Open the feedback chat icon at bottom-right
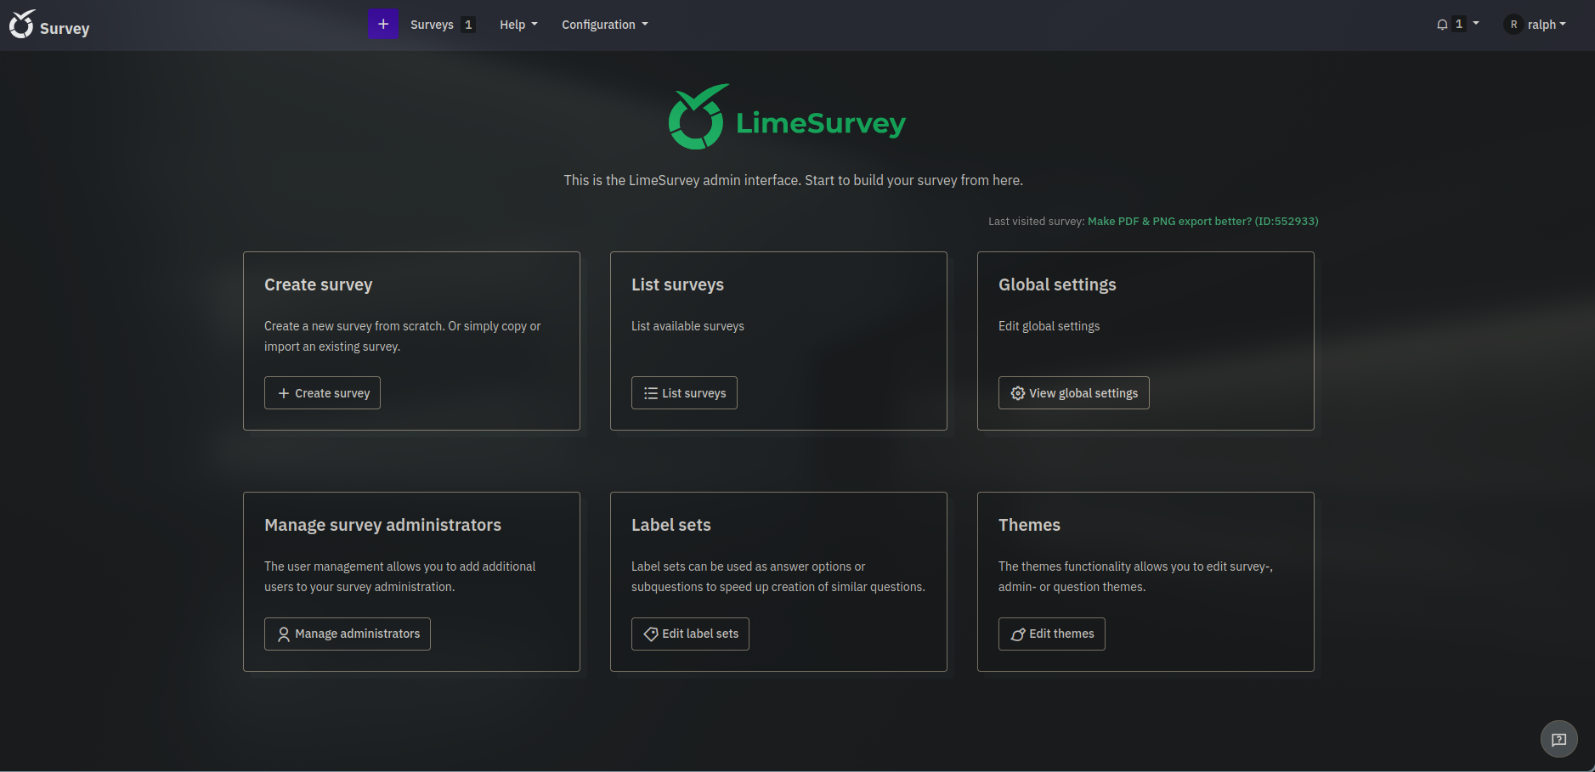The image size is (1595, 772). 1558,739
